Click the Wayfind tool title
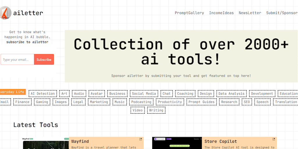This screenshot has height=149, width=298. (80, 141)
